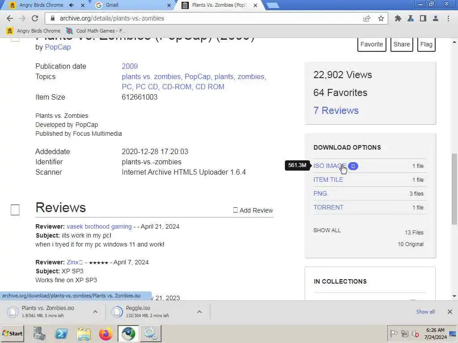
Task: Click the browser forward arrow
Action: pos(22,18)
